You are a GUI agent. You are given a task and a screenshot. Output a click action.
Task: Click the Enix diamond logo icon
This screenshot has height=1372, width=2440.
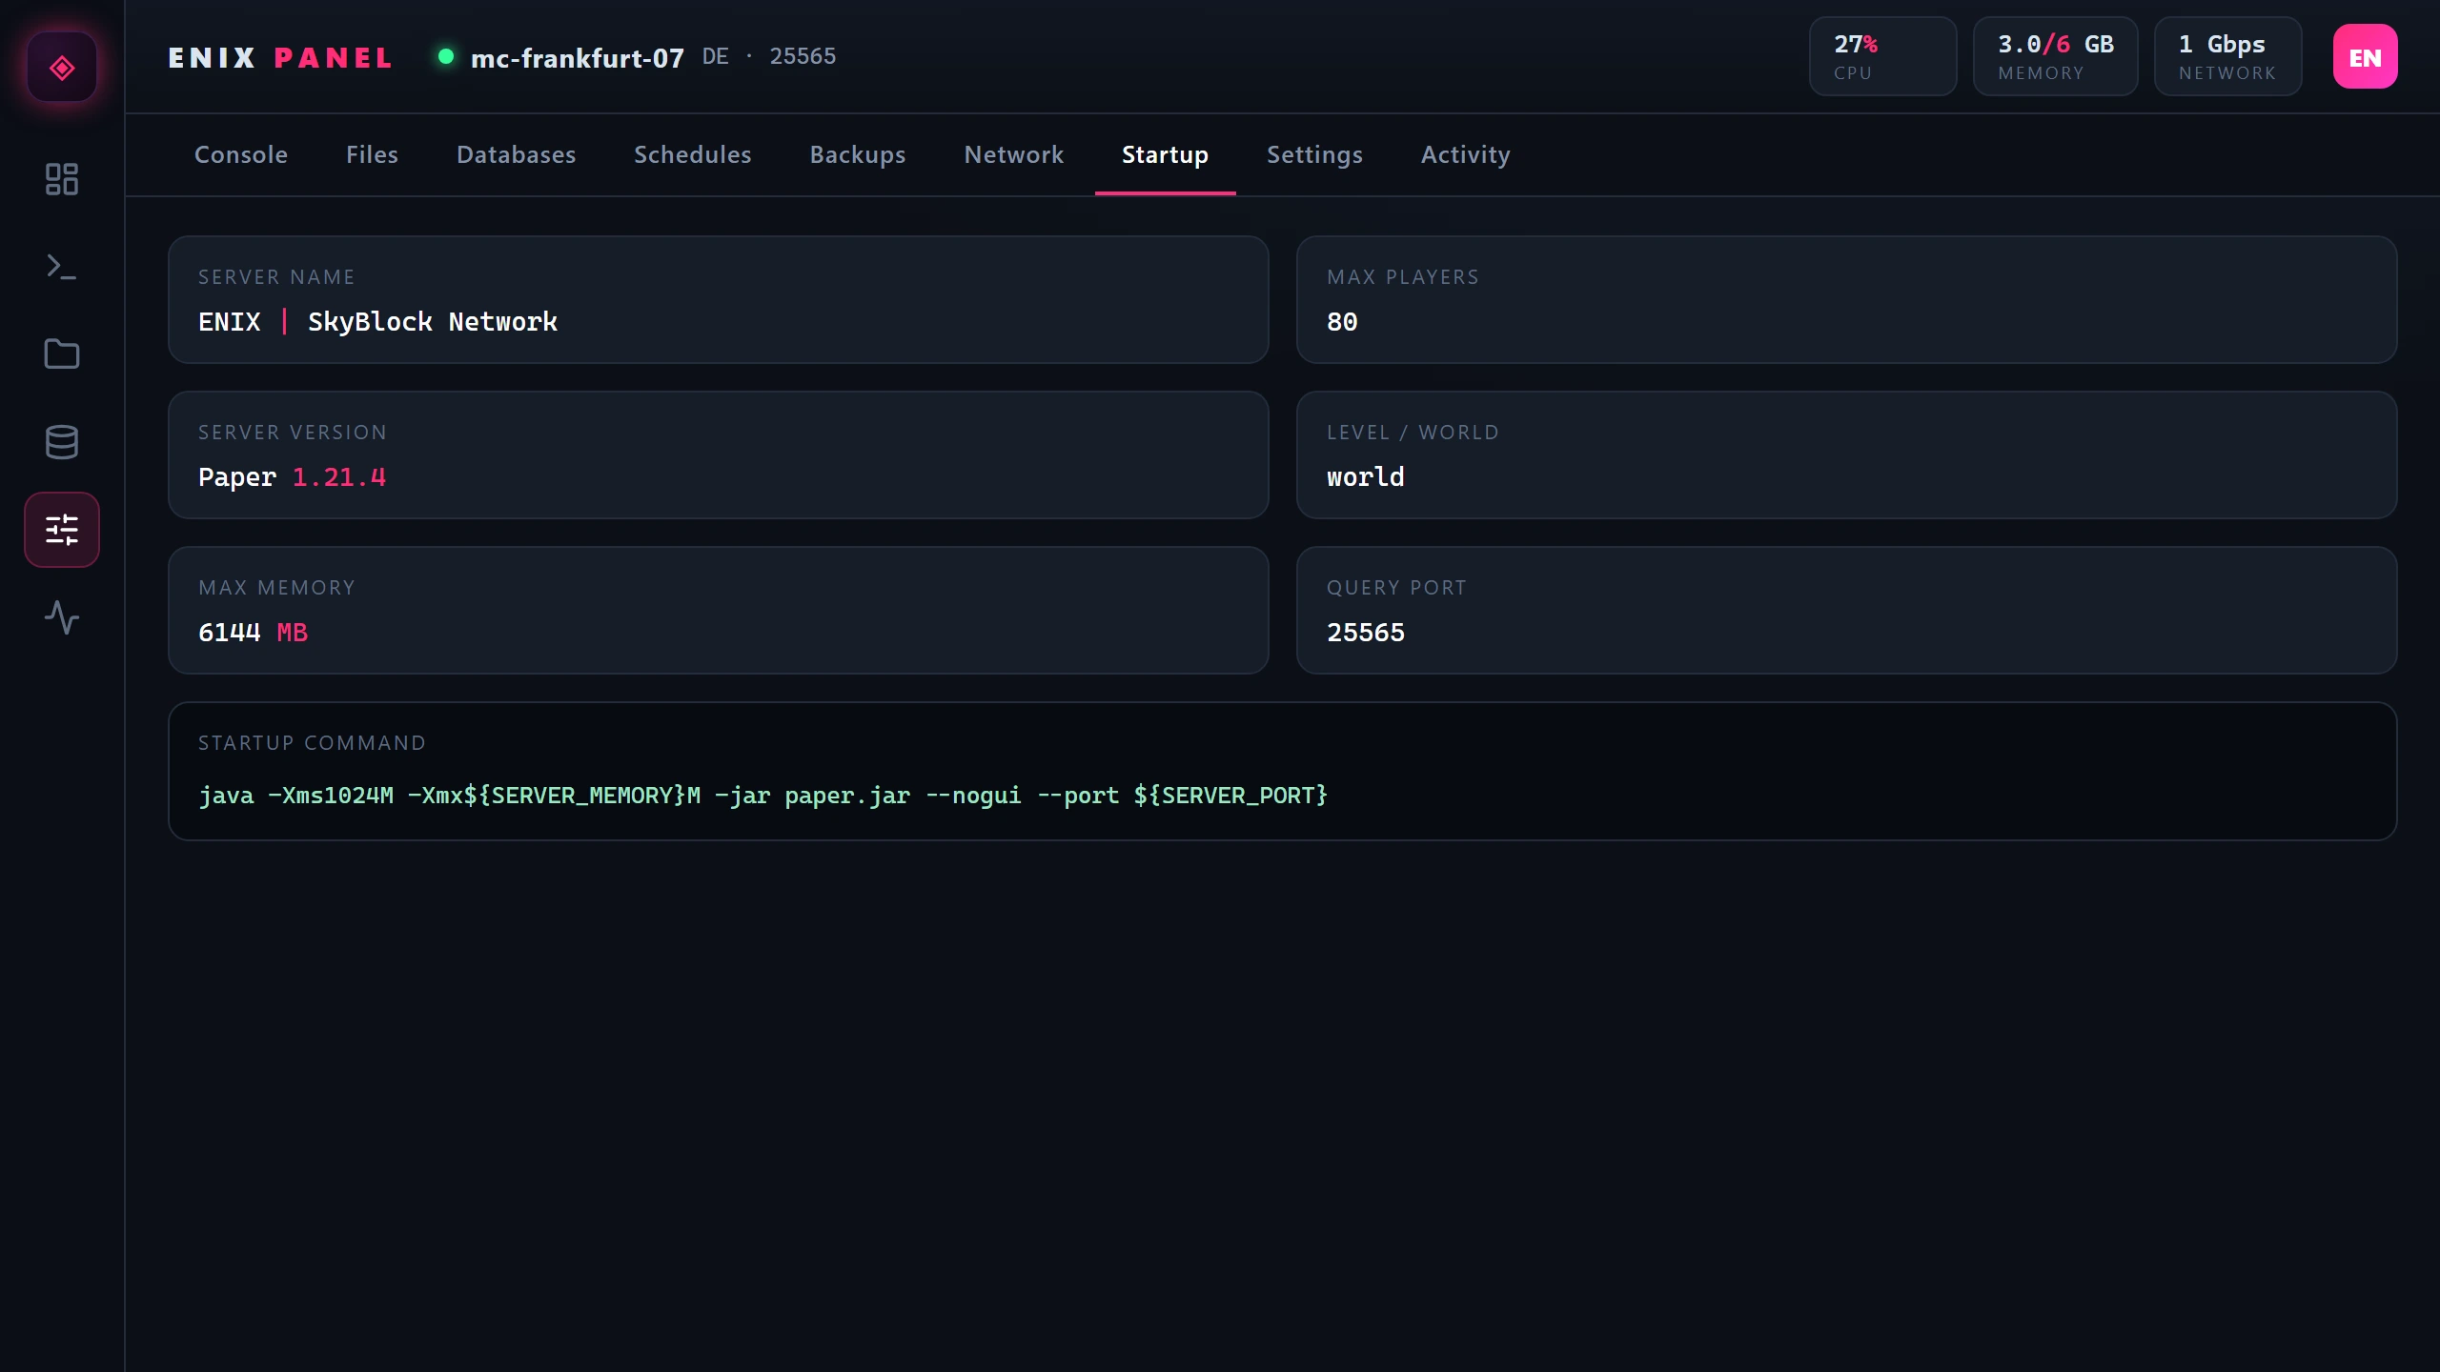[62, 68]
